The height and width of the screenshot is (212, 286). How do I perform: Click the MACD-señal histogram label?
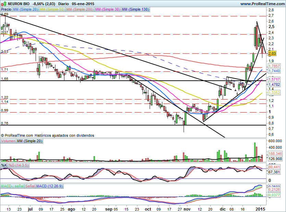12,186
